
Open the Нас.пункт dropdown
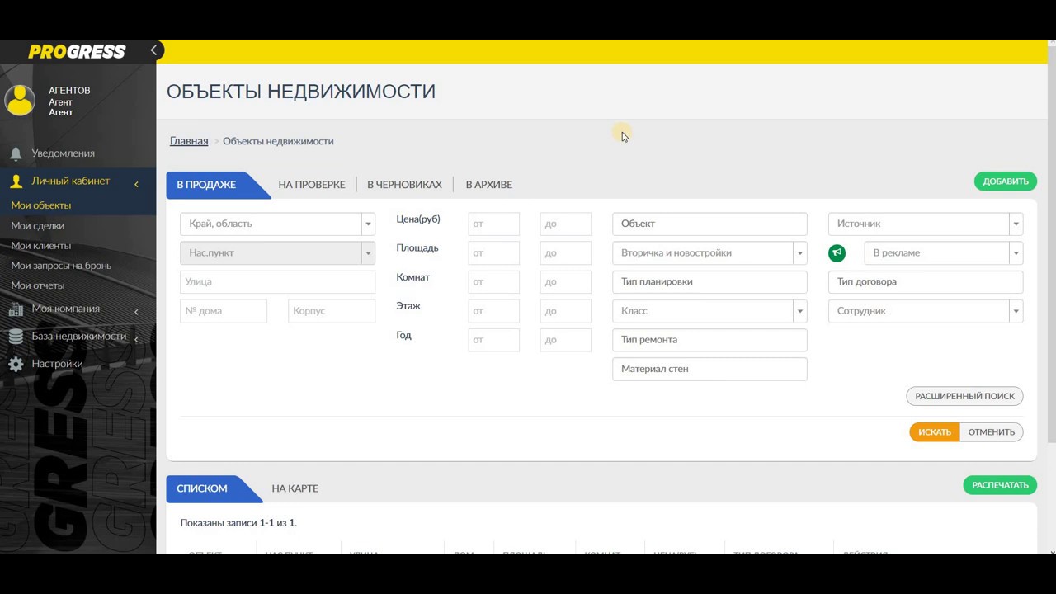pos(277,252)
